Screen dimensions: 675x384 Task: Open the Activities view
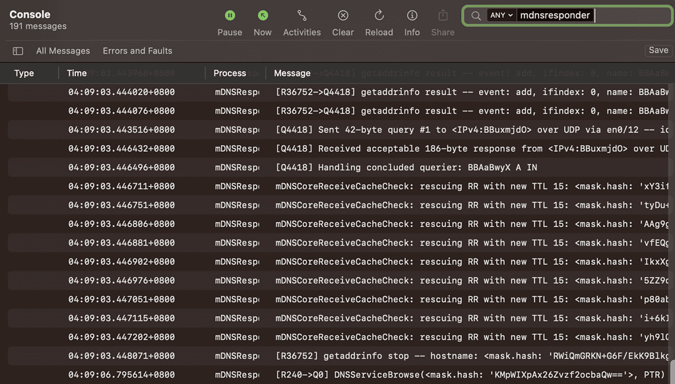tap(302, 16)
